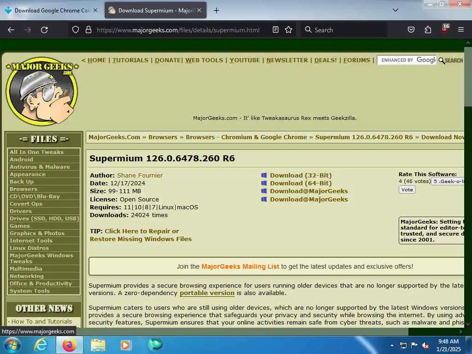Open the Android files category
This screenshot has height=354, width=472.
click(21, 159)
